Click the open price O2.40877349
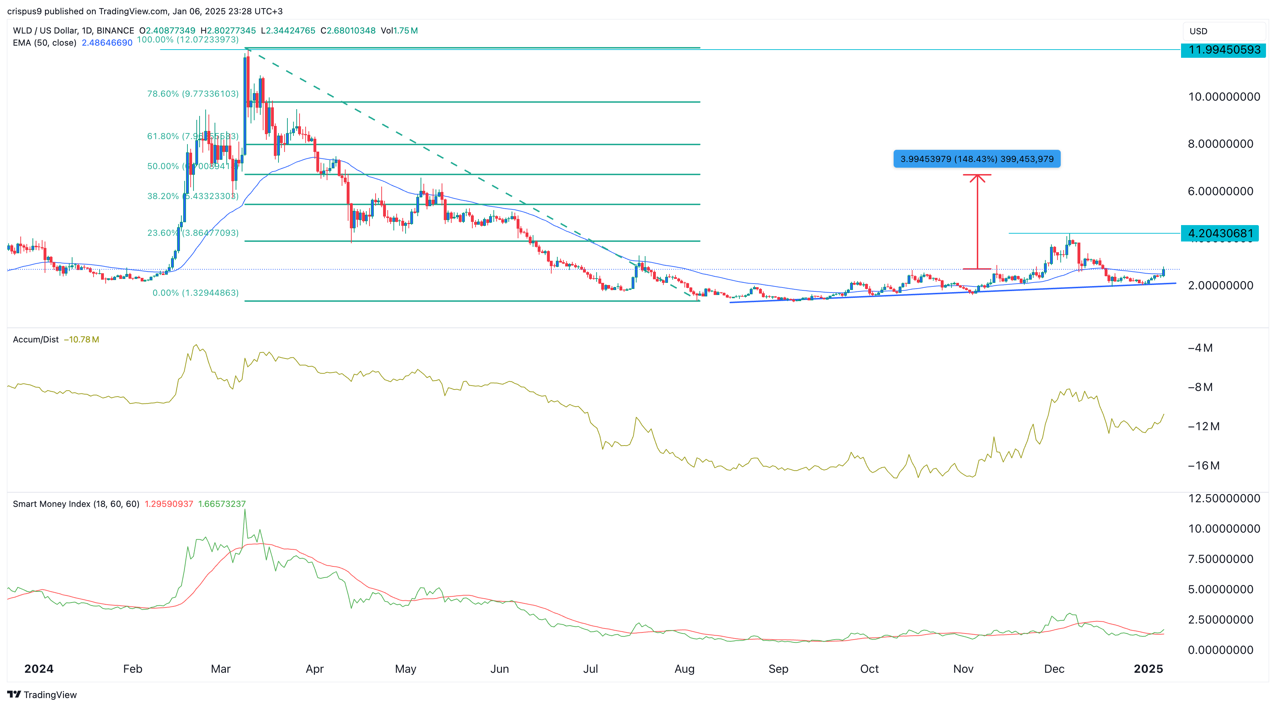The height and width of the screenshot is (707, 1276). (x=167, y=31)
